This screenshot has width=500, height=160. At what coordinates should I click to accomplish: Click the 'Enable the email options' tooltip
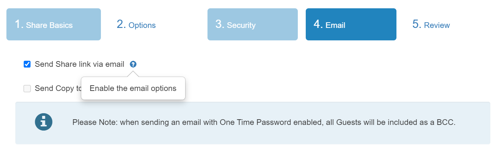coord(133,88)
